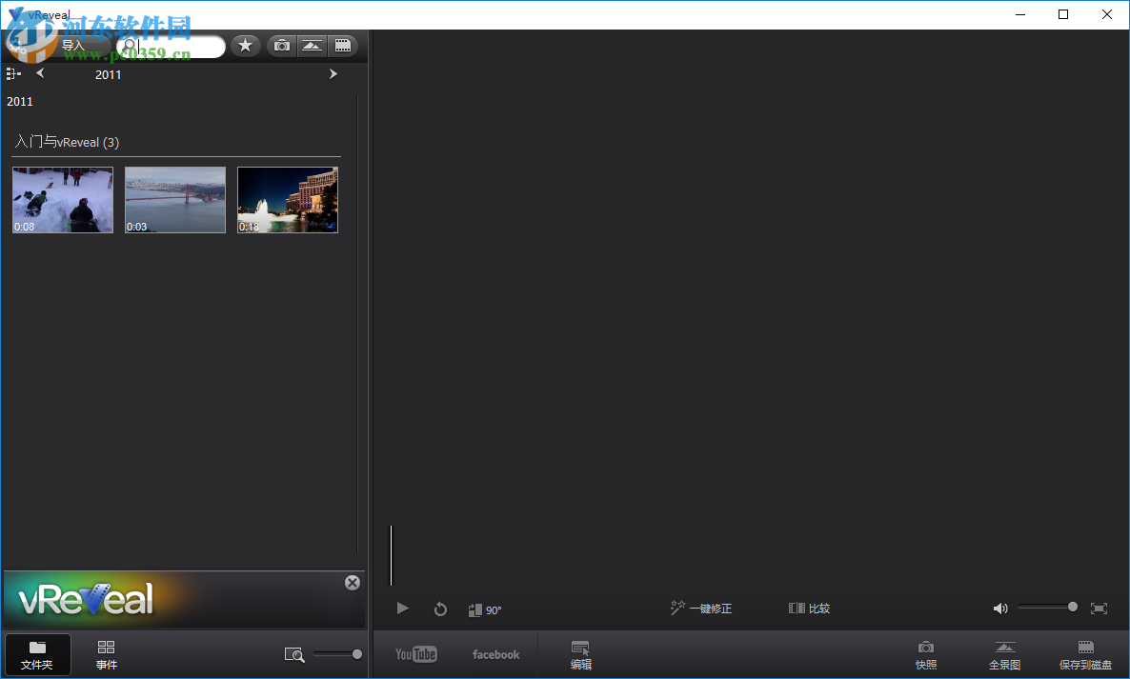Share to YouTube
The width and height of the screenshot is (1130, 679).
tap(415, 654)
